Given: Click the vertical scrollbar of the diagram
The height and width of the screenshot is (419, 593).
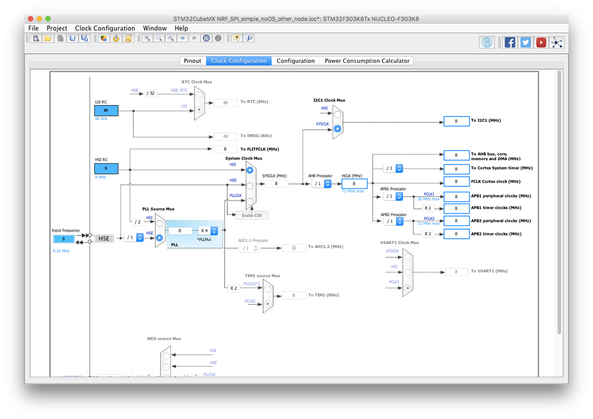Looking at the screenshot, I should click(x=559, y=202).
